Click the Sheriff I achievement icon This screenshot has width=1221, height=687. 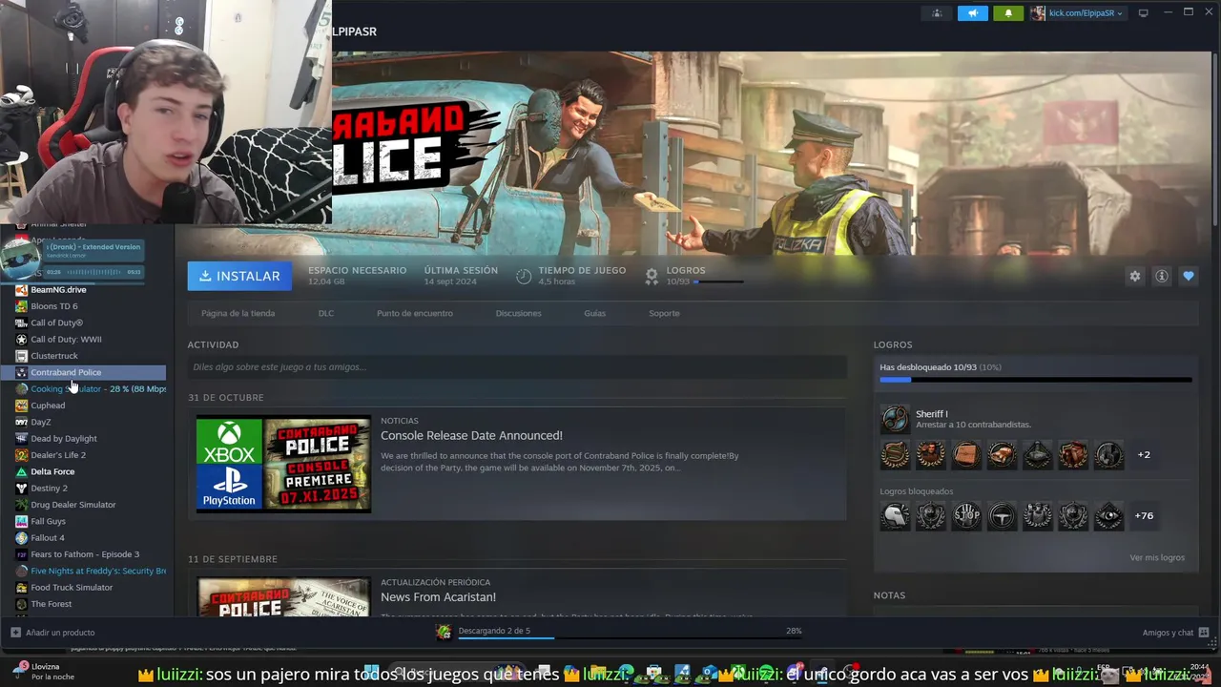895,419
